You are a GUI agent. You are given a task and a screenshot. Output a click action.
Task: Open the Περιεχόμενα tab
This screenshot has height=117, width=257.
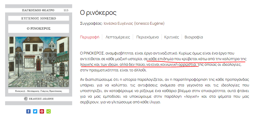(x=147, y=37)
